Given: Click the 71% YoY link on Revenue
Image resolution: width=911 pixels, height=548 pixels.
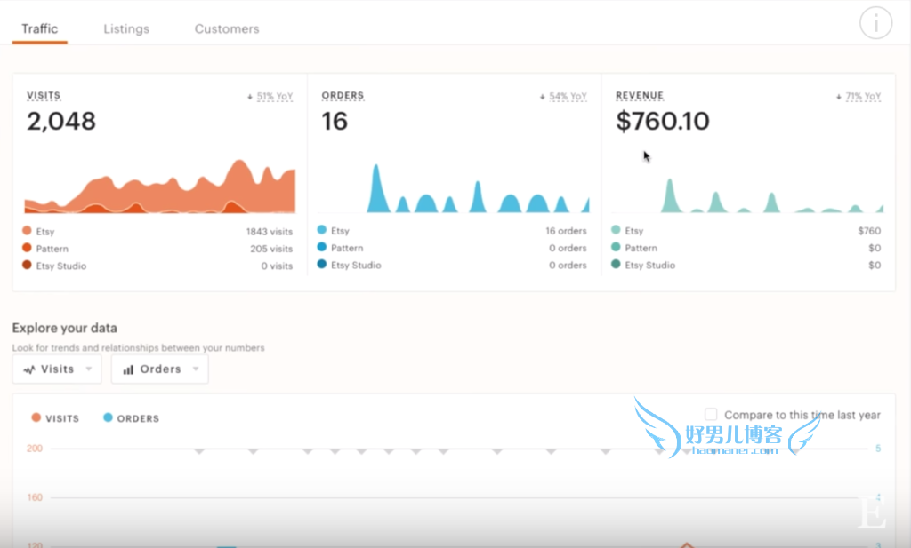Looking at the screenshot, I should (x=863, y=96).
